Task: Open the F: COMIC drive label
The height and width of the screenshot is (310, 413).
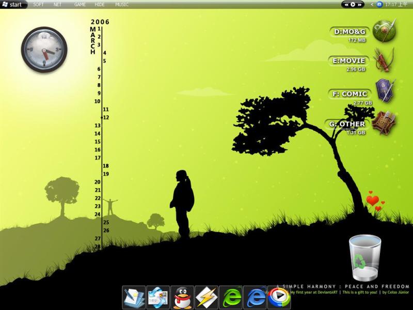Action: tap(350, 94)
